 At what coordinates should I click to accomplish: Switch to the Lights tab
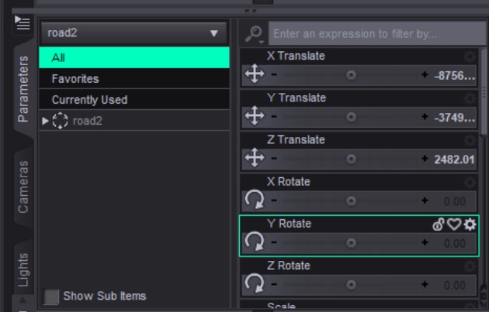coord(23,269)
